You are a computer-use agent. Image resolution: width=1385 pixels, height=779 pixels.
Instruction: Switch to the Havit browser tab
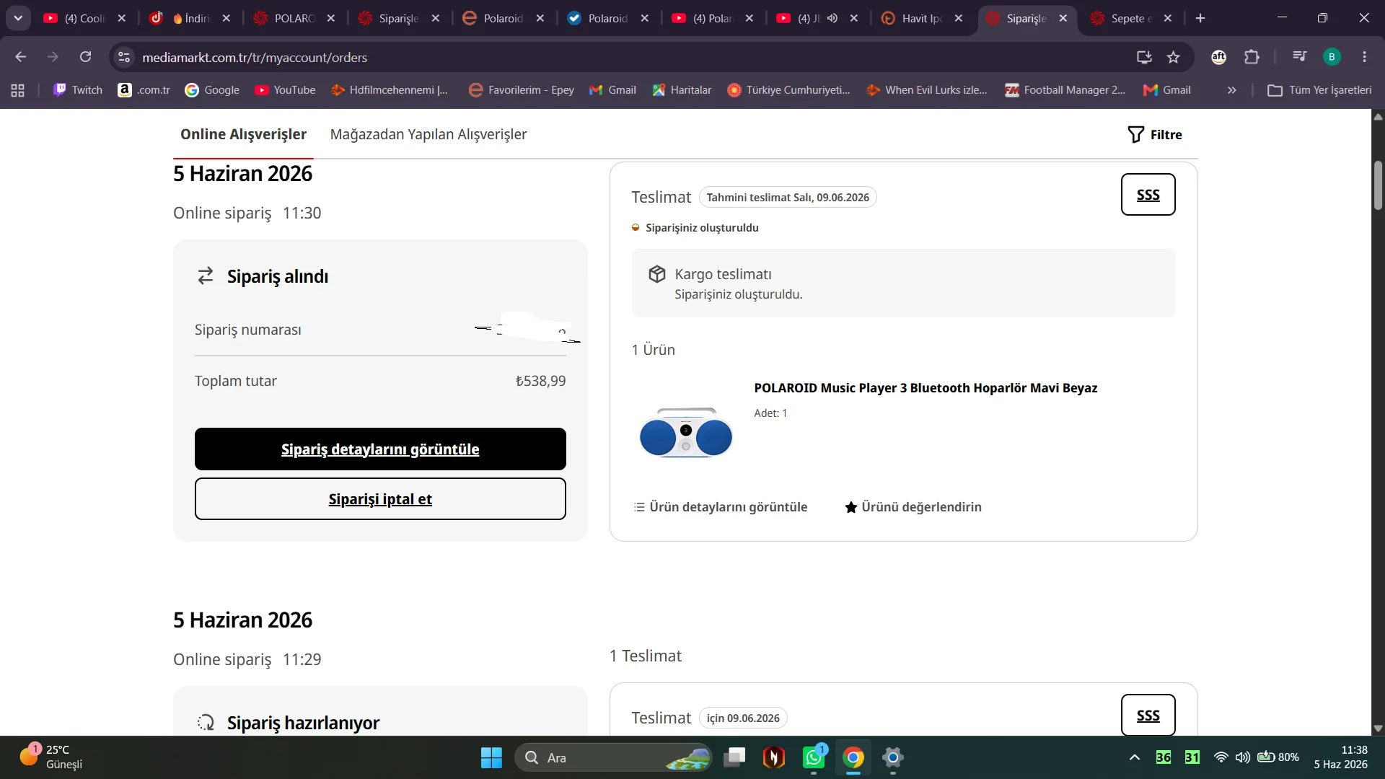(x=923, y=18)
